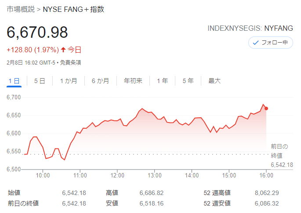Click the 今日 label next to the change
The width and height of the screenshot is (301, 213).
(74, 50)
